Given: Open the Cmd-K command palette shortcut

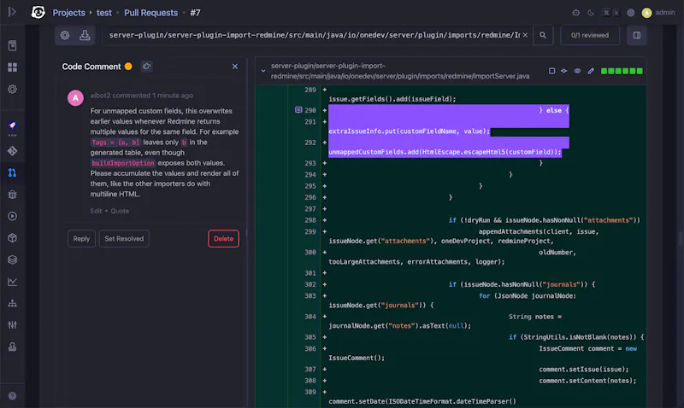Looking at the screenshot, I should pyautogui.click(x=610, y=13).
